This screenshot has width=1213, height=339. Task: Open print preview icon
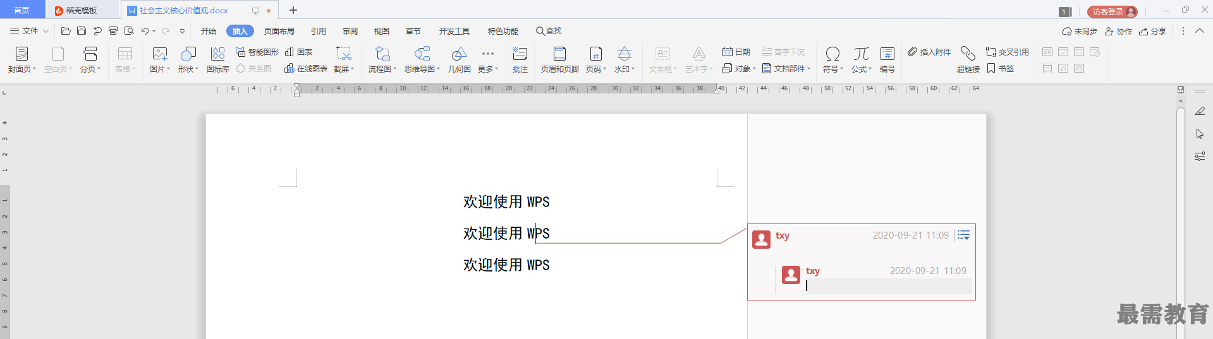(129, 31)
